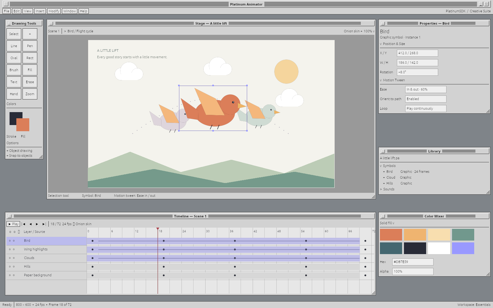Pick the sage green swatch in Color Mixer

pos(463,235)
